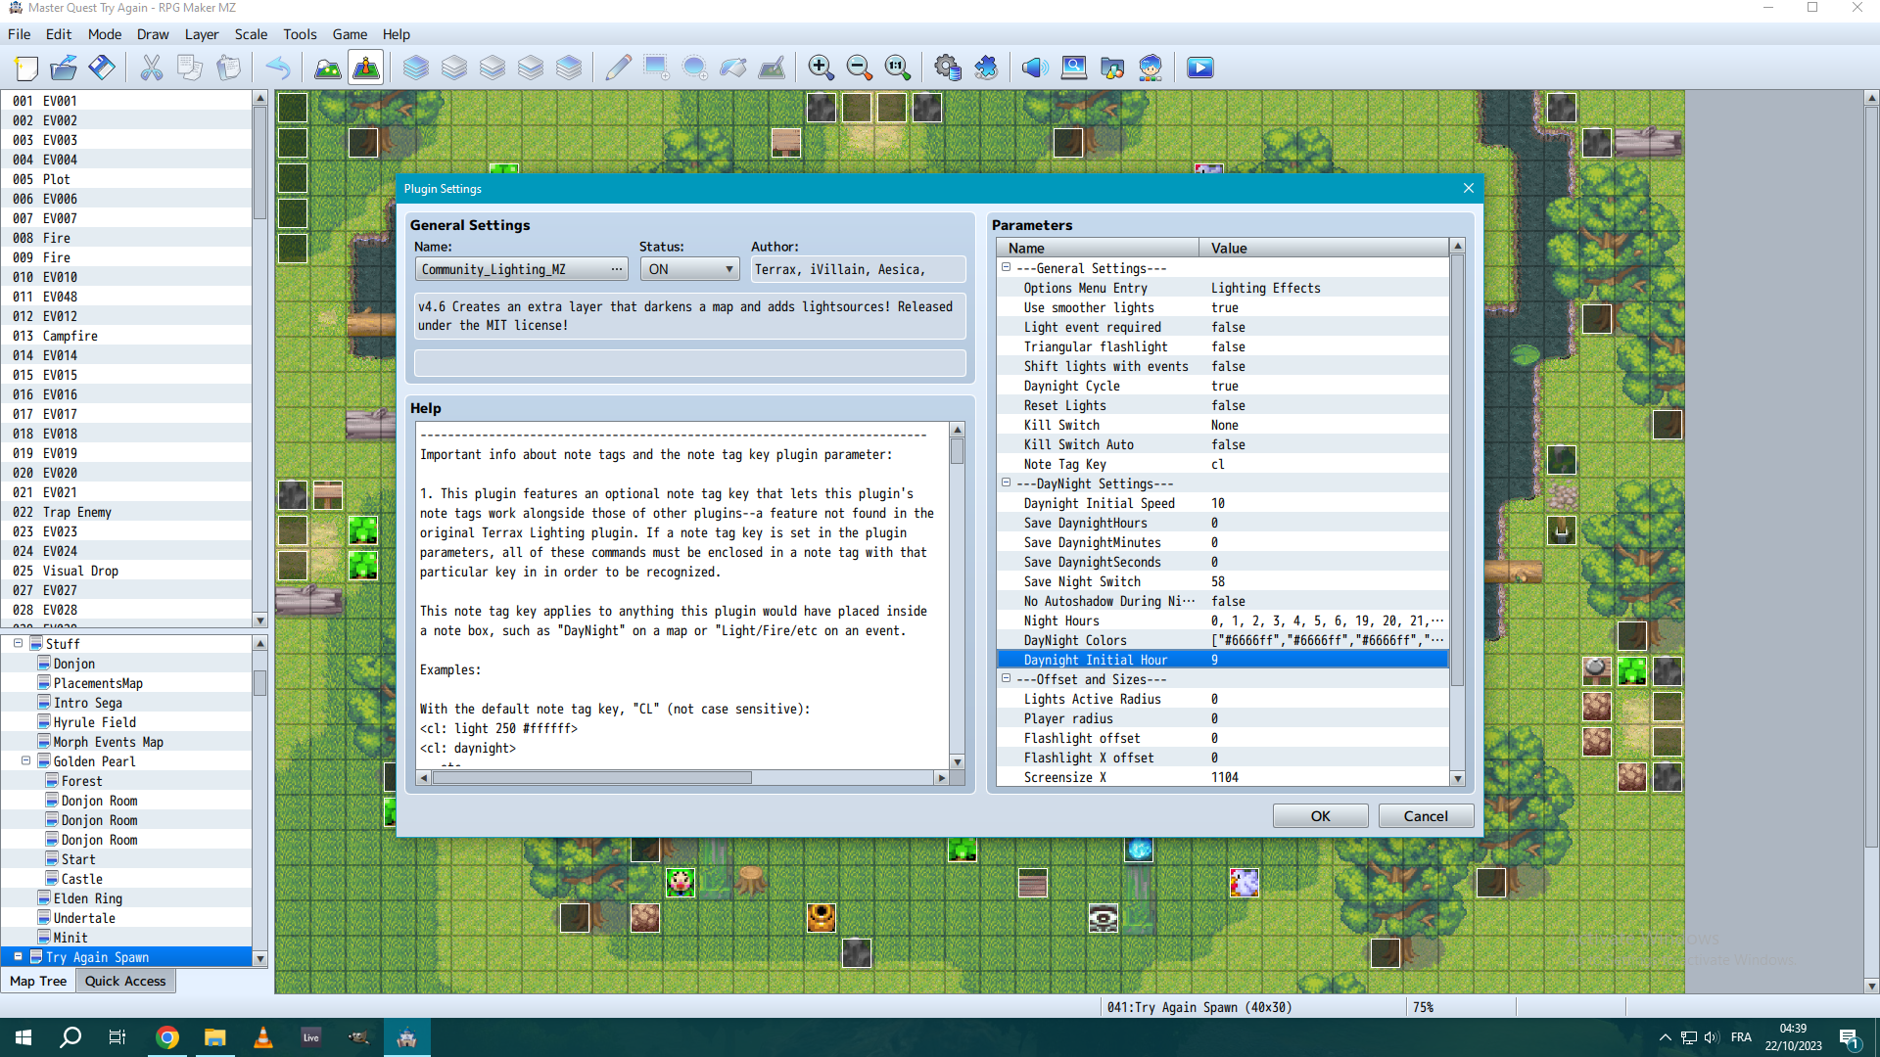Open the Game menu
Image resolution: width=1880 pixels, height=1057 pixels.
[x=350, y=34]
